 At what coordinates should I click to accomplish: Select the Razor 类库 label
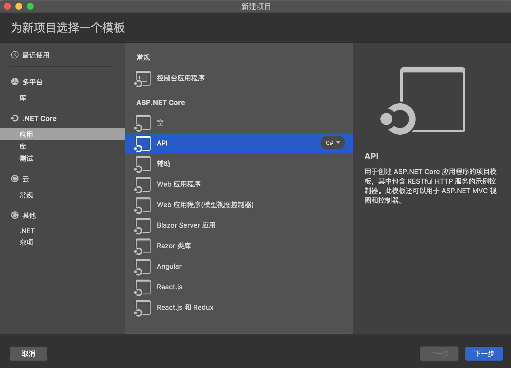click(x=174, y=246)
